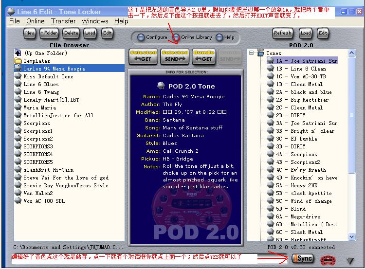
Task: Select 4D - Knockin' on heve slot
Action: pos(307,178)
